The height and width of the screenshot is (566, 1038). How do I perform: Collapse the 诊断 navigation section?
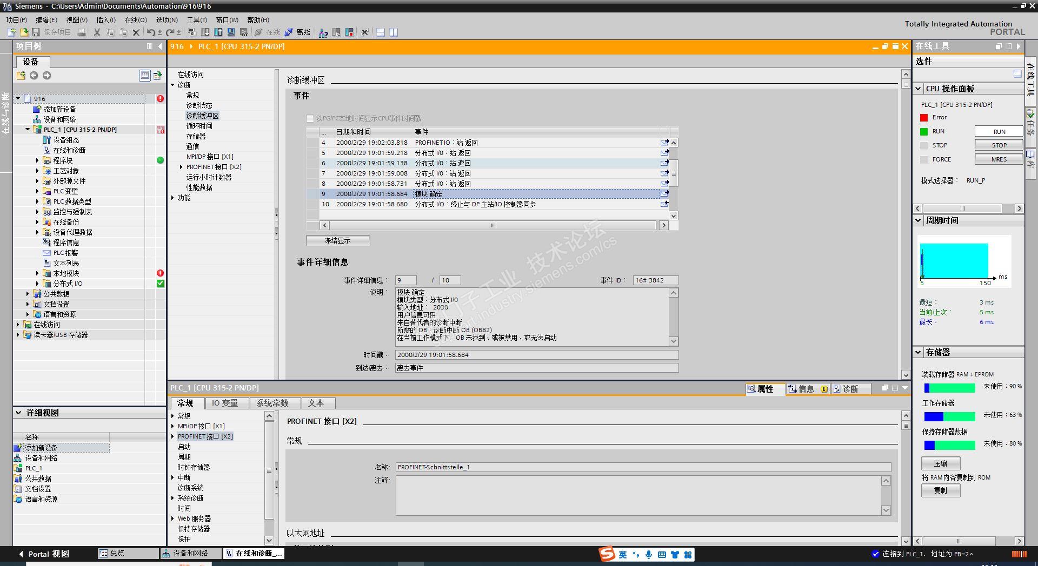coord(173,85)
